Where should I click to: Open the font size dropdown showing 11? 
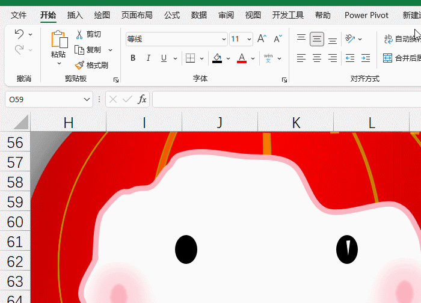(249, 39)
